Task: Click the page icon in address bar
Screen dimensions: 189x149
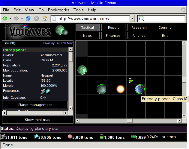Action: coord(54,19)
